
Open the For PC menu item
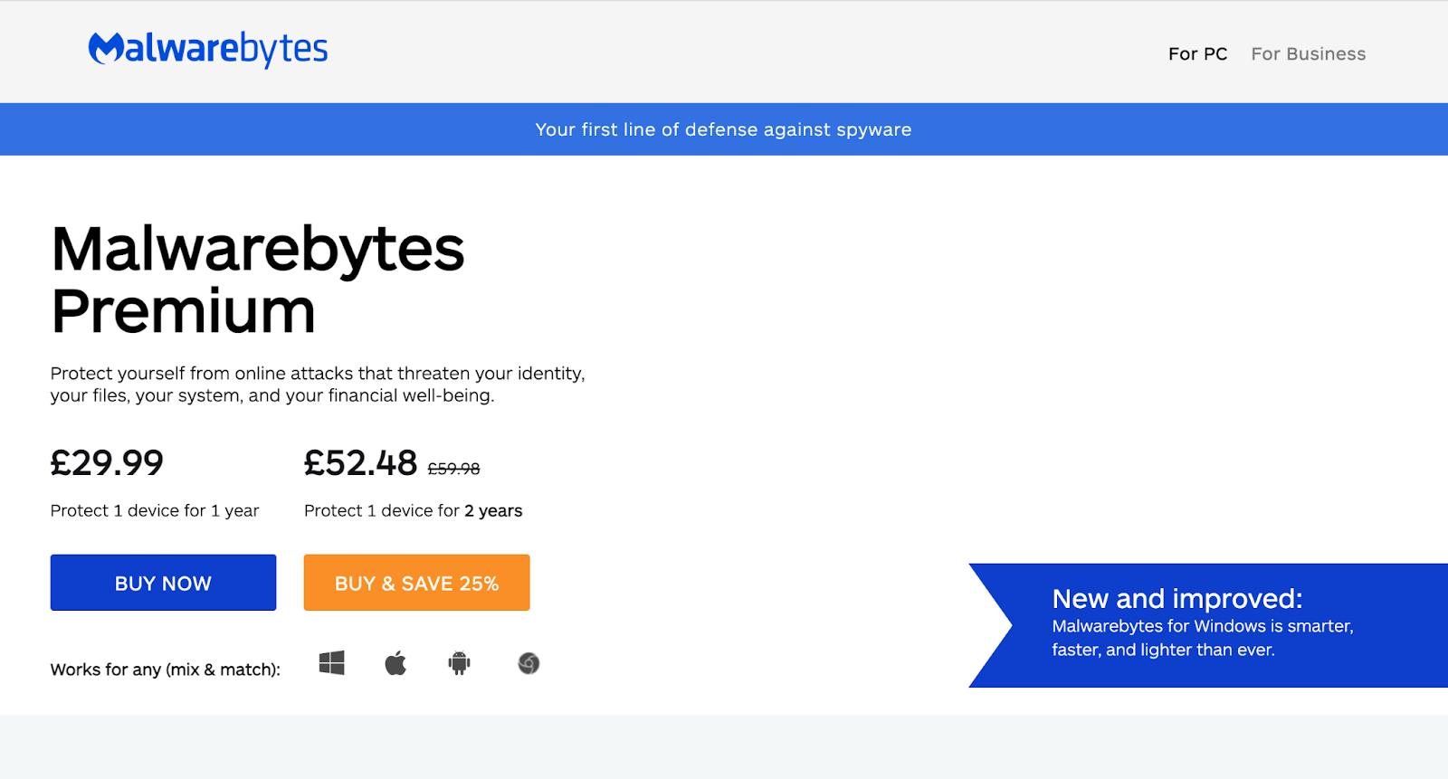pos(1197,54)
